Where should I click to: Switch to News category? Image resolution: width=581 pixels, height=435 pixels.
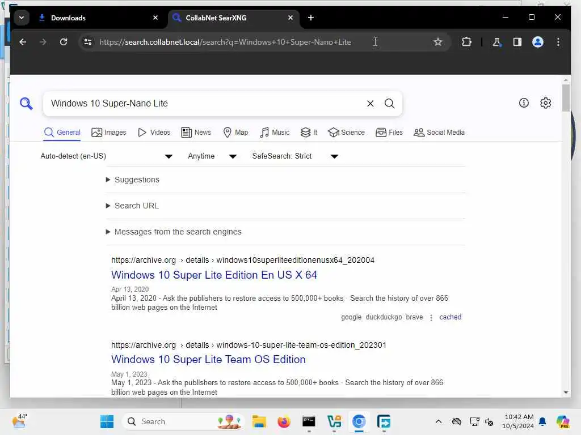(x=196, y=133)
